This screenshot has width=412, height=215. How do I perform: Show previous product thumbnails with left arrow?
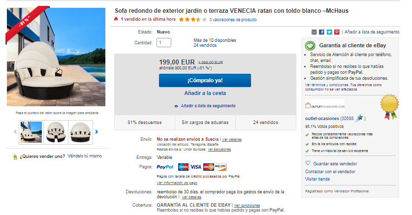coord(15,132)
